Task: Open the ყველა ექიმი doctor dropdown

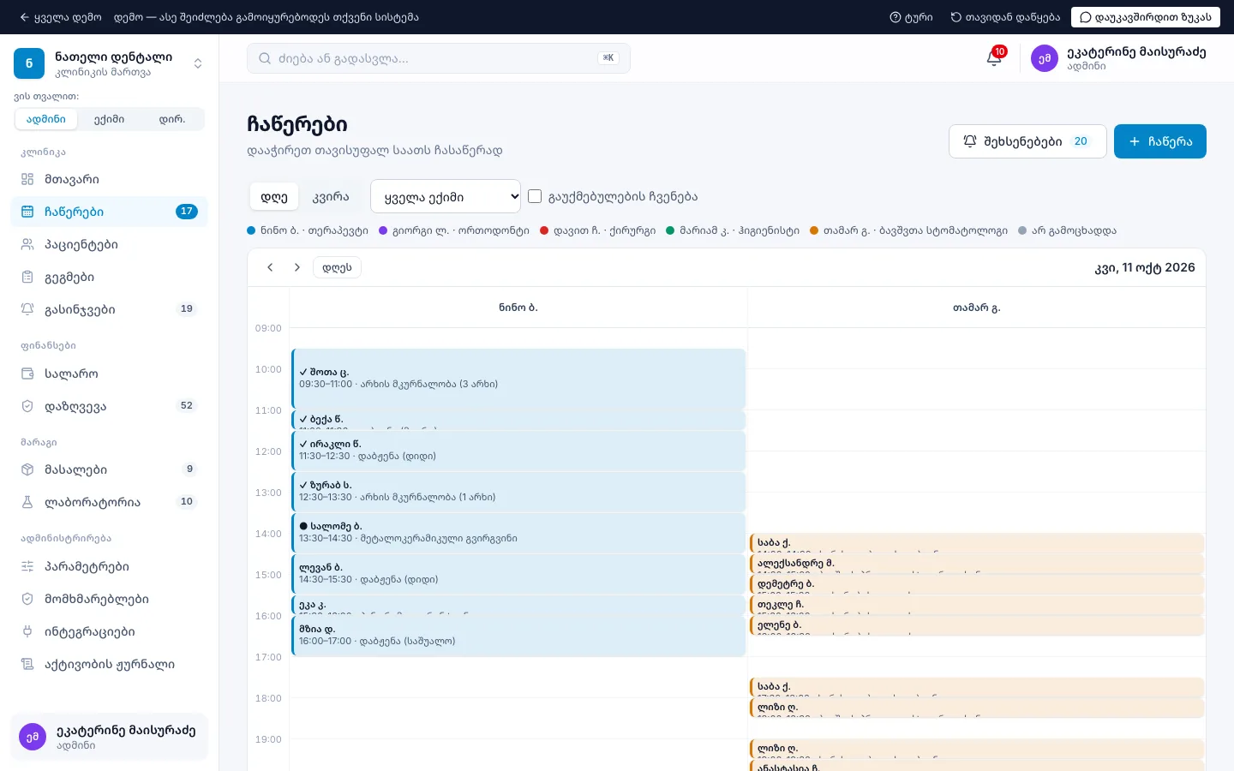Action: 446,196
